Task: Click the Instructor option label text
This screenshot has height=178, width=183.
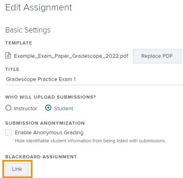Action: 26,108
